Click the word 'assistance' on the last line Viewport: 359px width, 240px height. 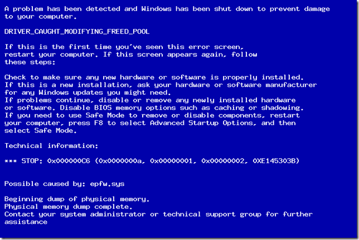coord(26,222)
